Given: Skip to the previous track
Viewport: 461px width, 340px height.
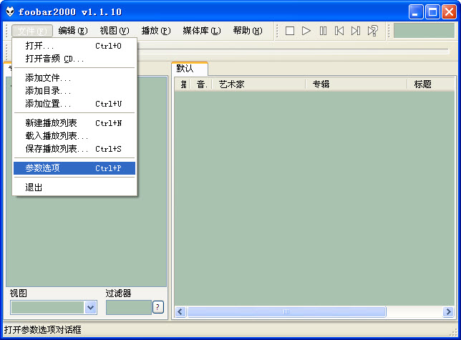Looking at the screenshot, I should tap(339, 31).
